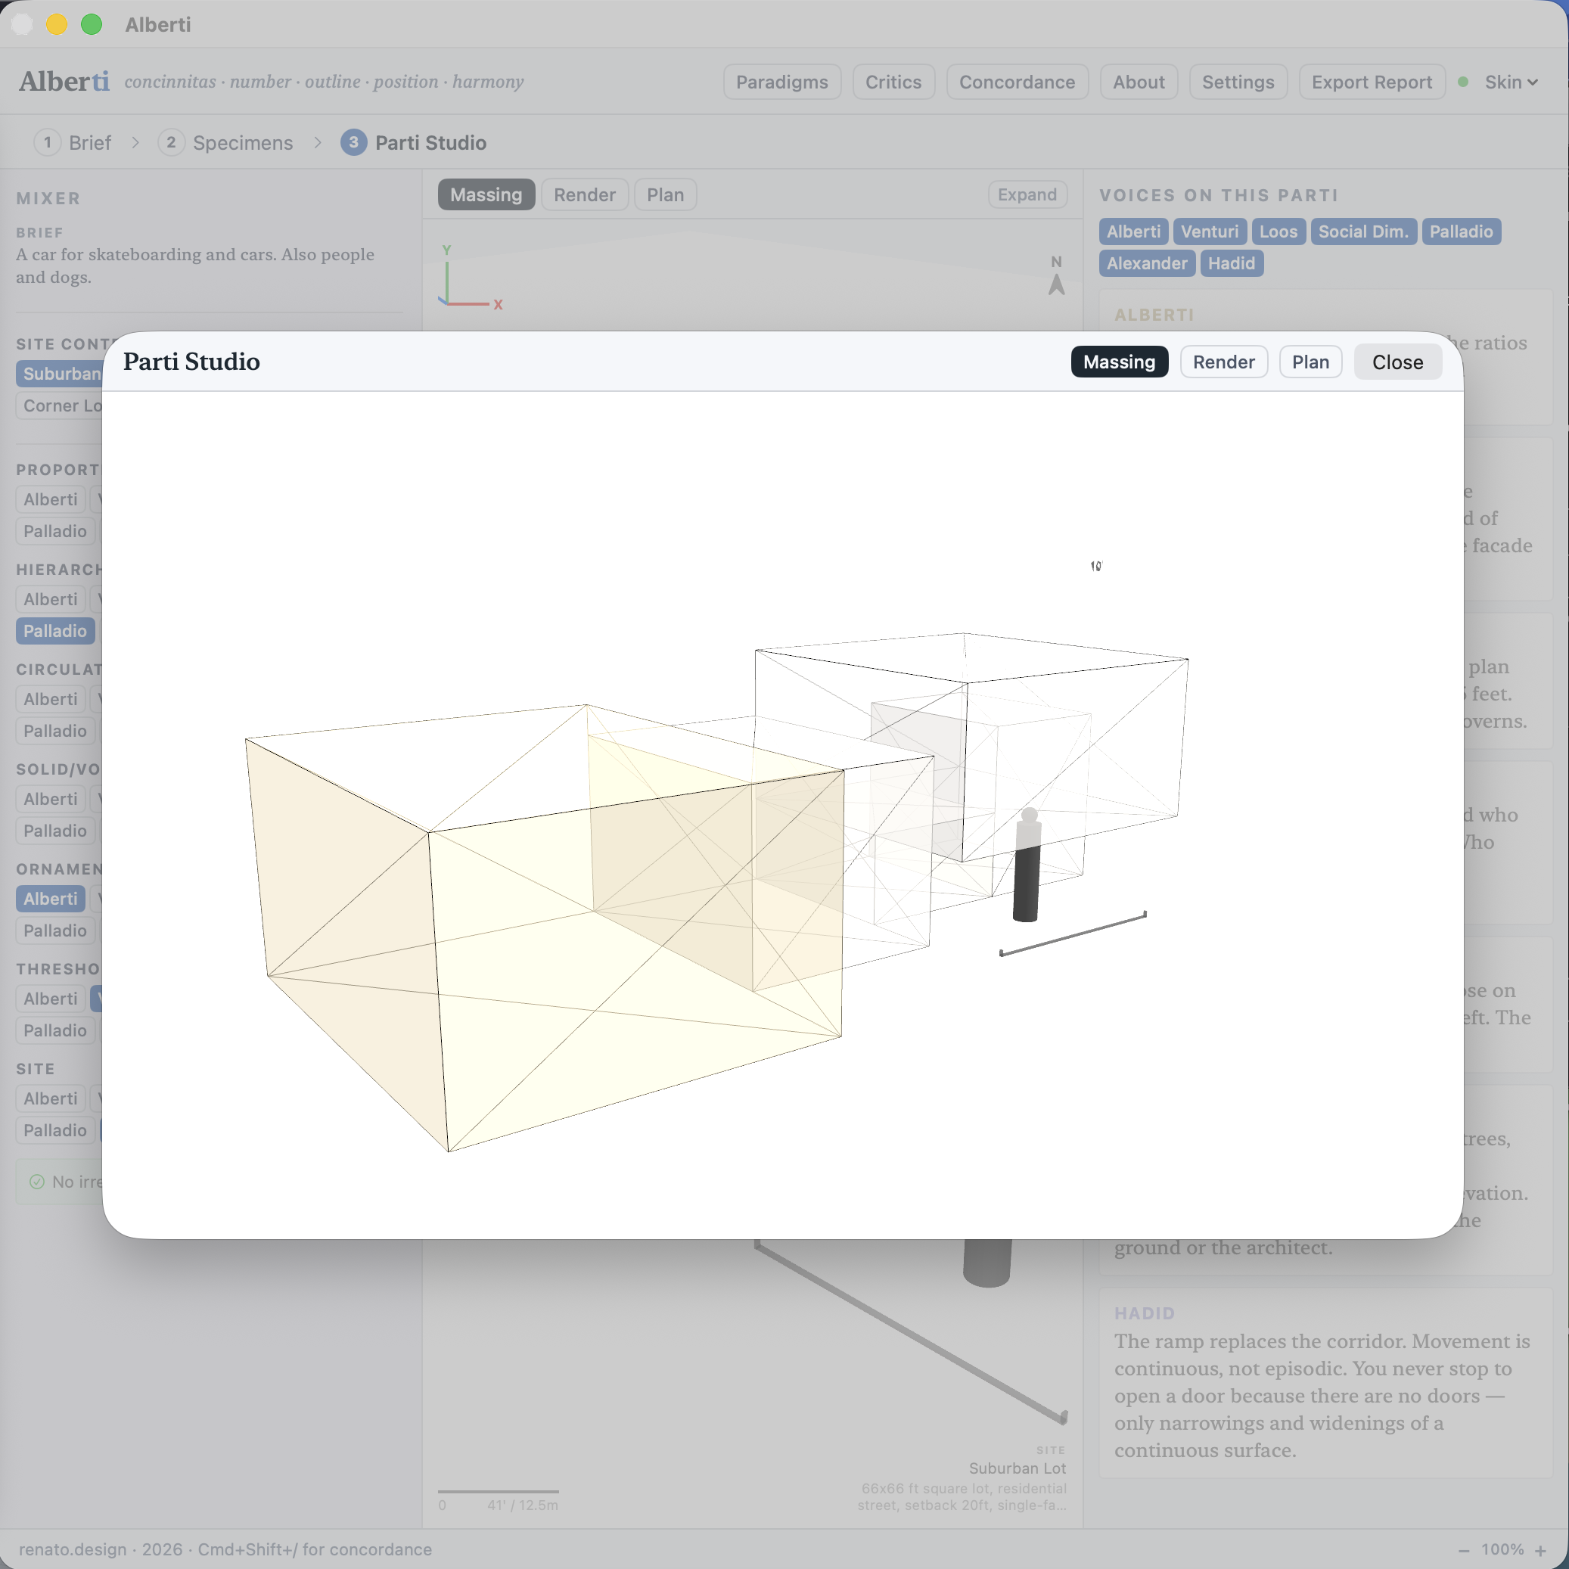The height and width of the screenshot is (1569, 1569).
Task: Select the background Plan tab
Action: click(x=665, y=195)
